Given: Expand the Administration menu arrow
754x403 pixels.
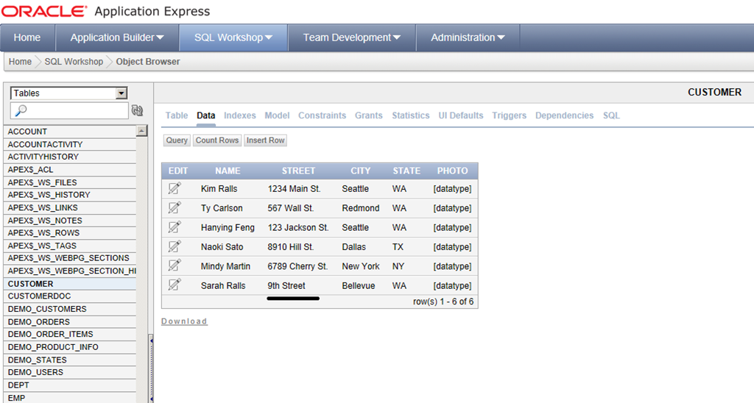Looking at the screenshot, I should click(501, 38).
